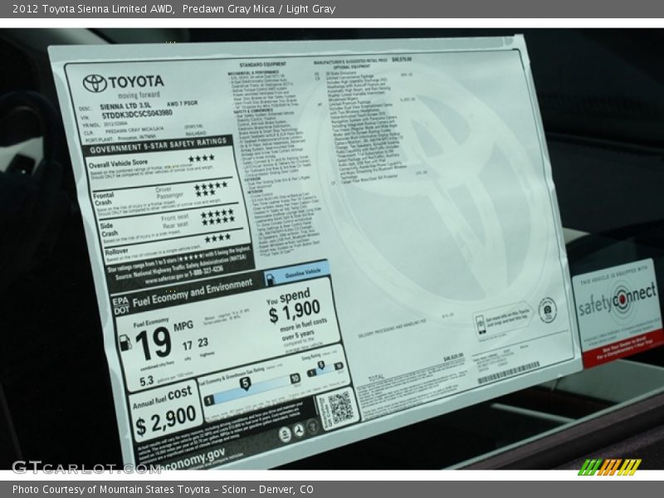Click marker 5 on Fuel Economy Greenhouse Gas scale
This screenshot has height=498, width=664.
(245, 383)
